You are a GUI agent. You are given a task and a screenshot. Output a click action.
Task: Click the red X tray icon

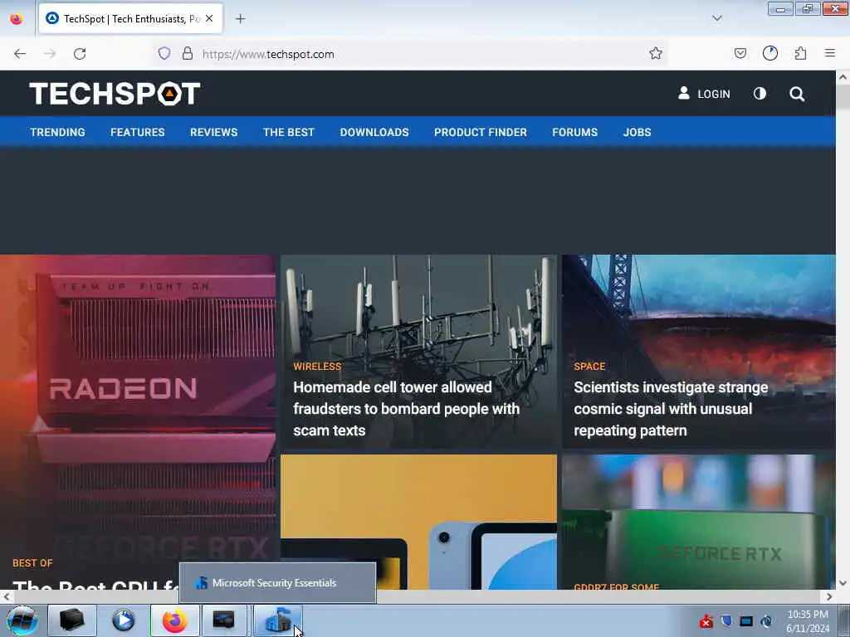(x=706, y=620)
